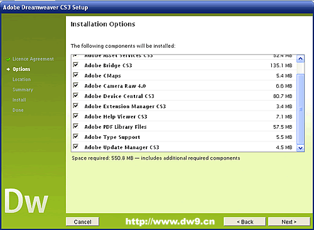
Task: Uncheck Adobe PDF Library Files
Action: point(75,126)
